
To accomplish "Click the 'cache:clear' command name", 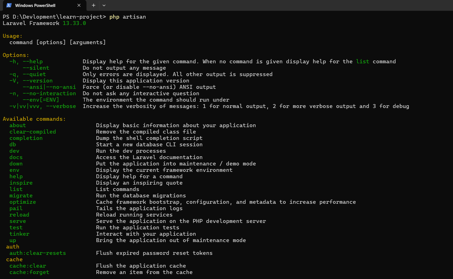I will (x=28, y=266).
